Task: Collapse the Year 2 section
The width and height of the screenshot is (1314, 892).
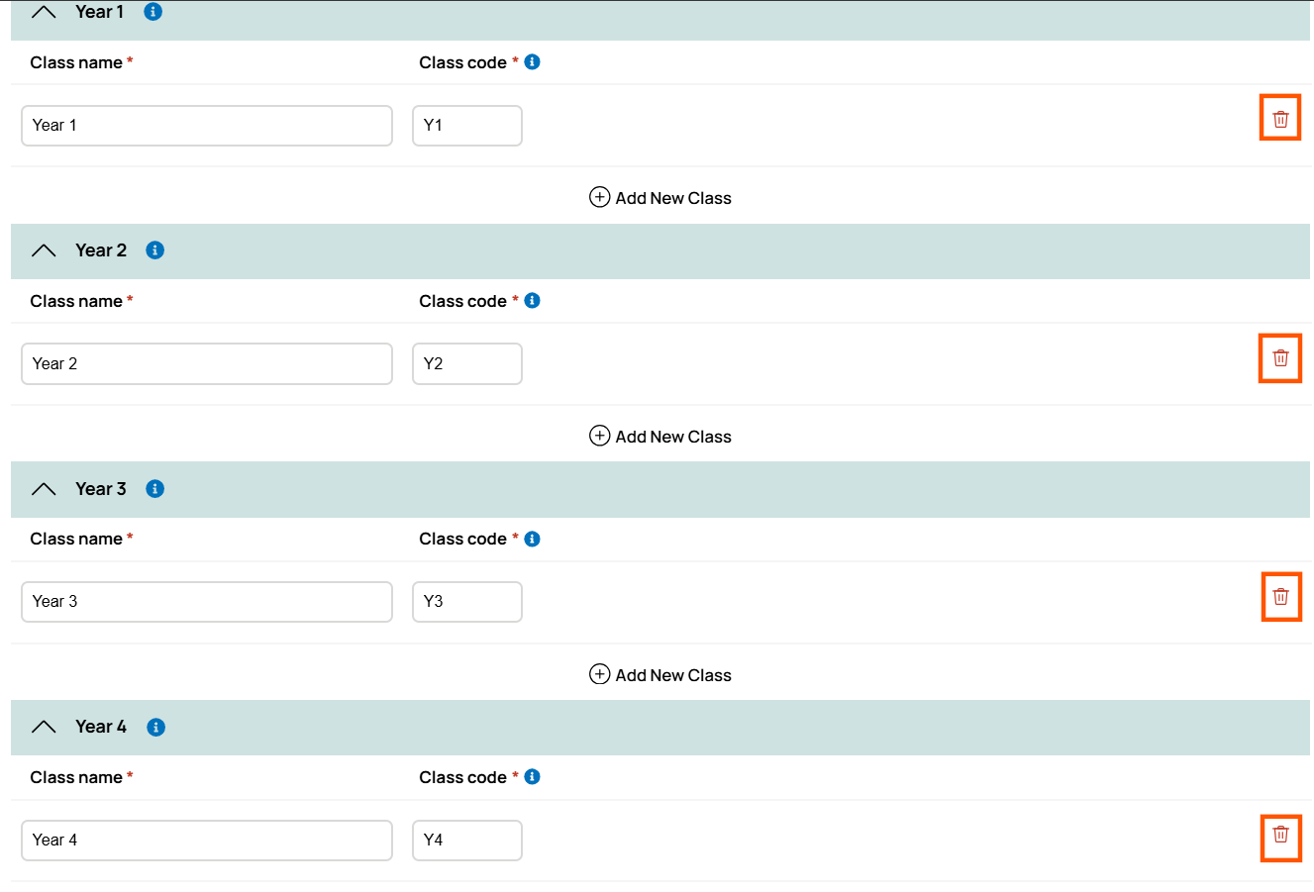Action: click(44, 250)
